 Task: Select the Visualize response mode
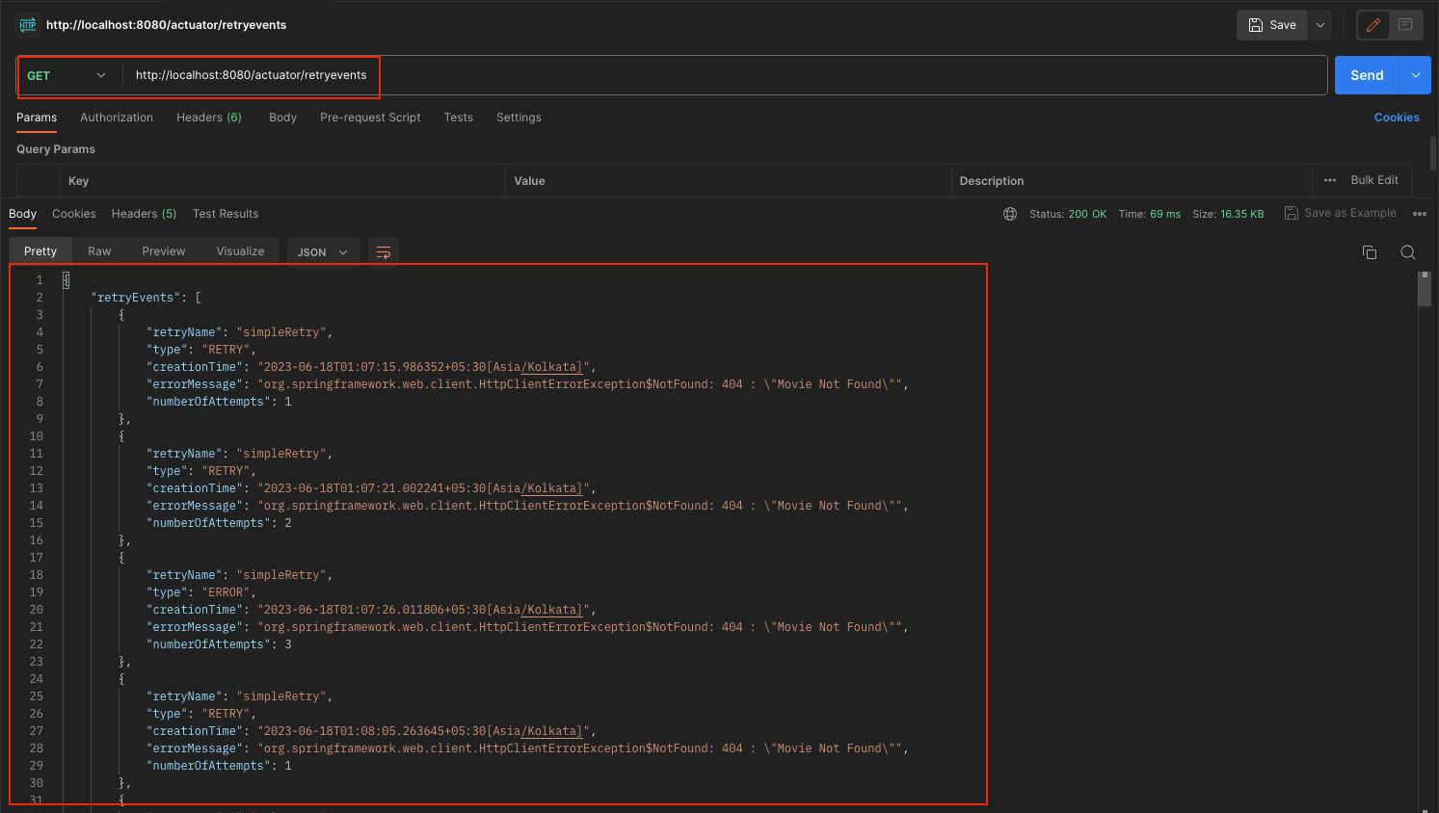239,250
